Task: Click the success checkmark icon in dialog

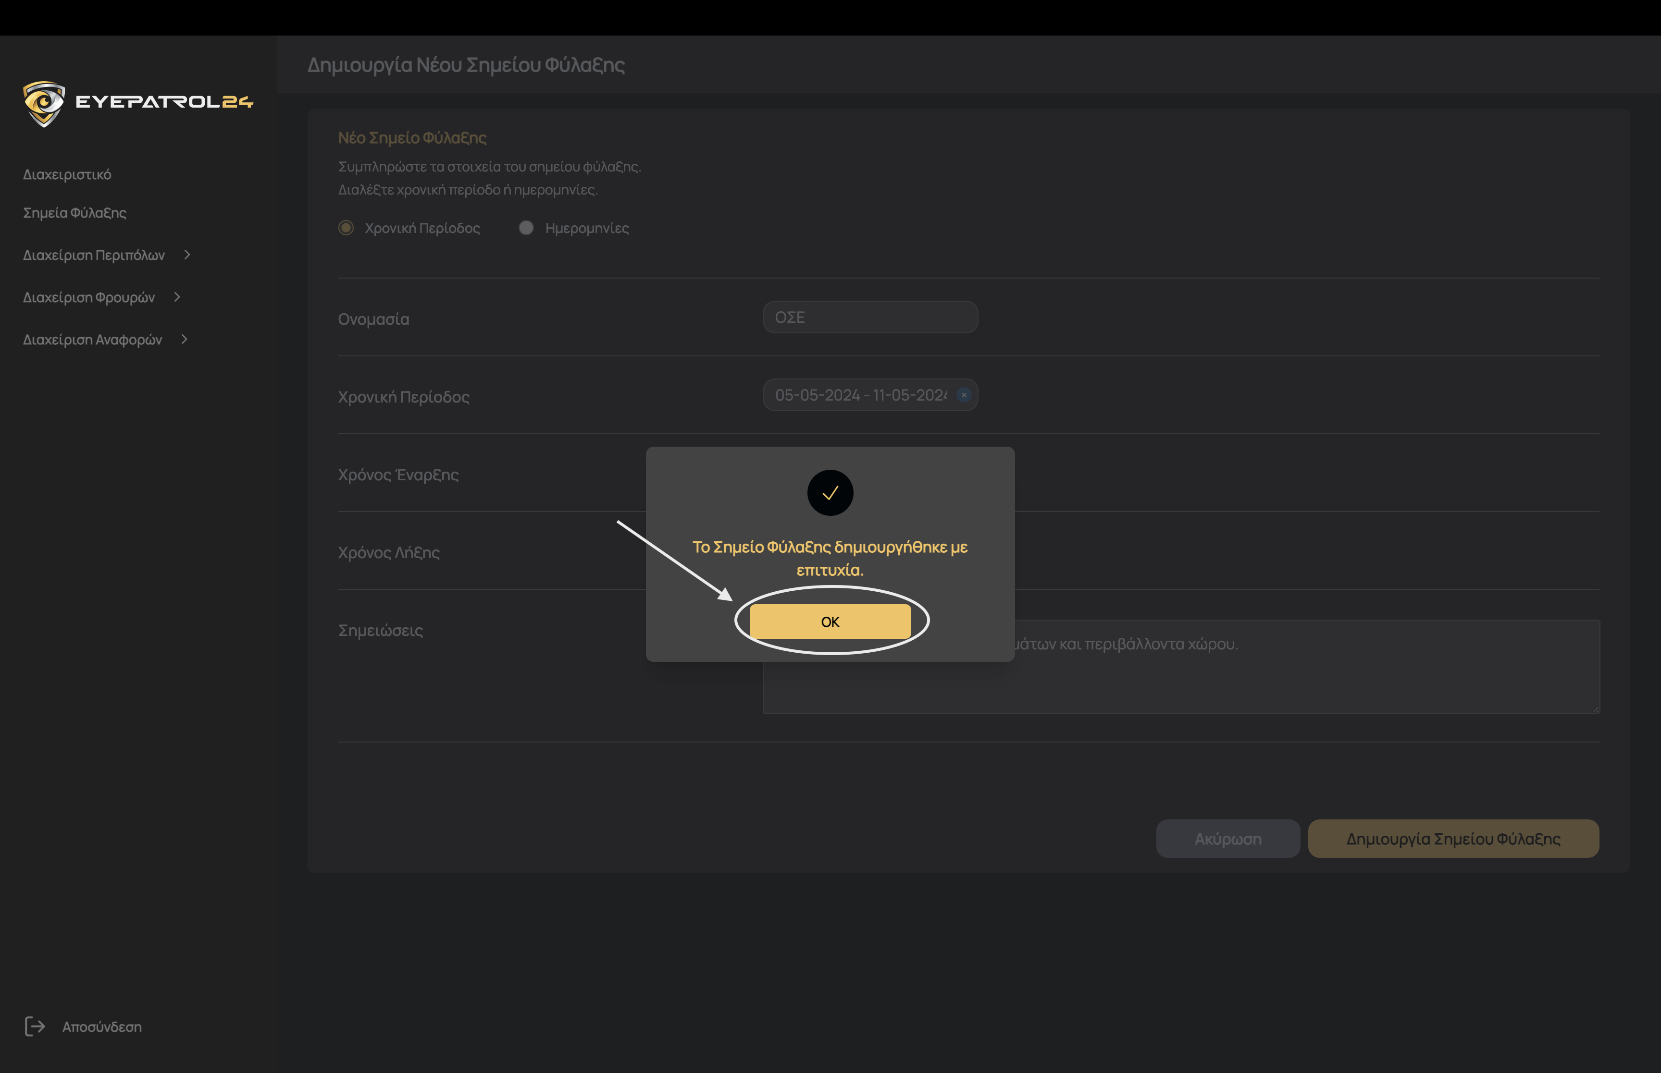Action: (x=830, y=493)
